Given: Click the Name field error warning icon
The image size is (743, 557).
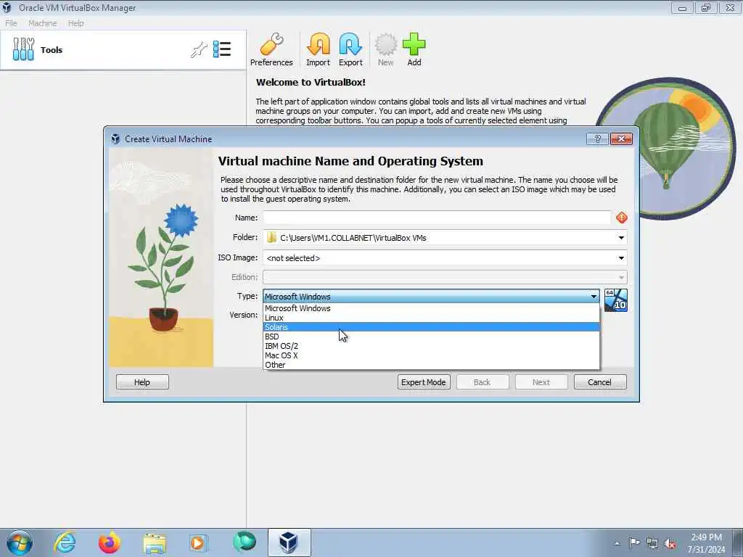Looking at the screenshot, I should (x=622, y=218).
